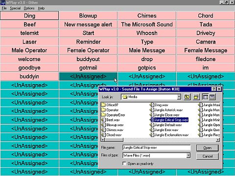Screen dimensions: 235x176
Task: Create a new folder icon
Action: point(196,97)
